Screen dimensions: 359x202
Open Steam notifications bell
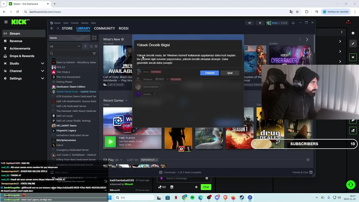260,23
